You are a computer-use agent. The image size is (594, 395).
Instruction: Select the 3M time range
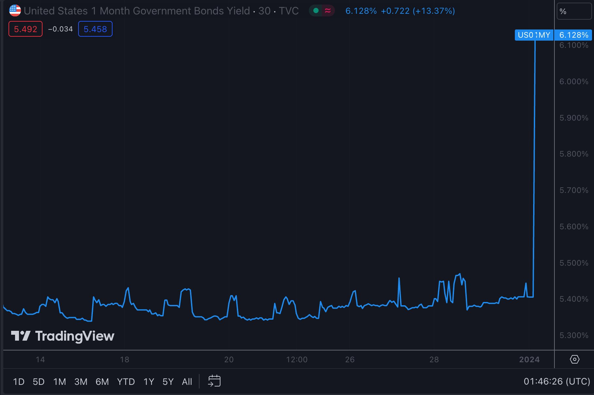(x=81, y=382)
